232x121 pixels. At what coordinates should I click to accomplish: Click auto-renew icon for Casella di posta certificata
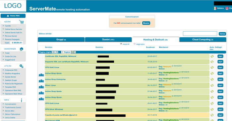pos(212,115)
